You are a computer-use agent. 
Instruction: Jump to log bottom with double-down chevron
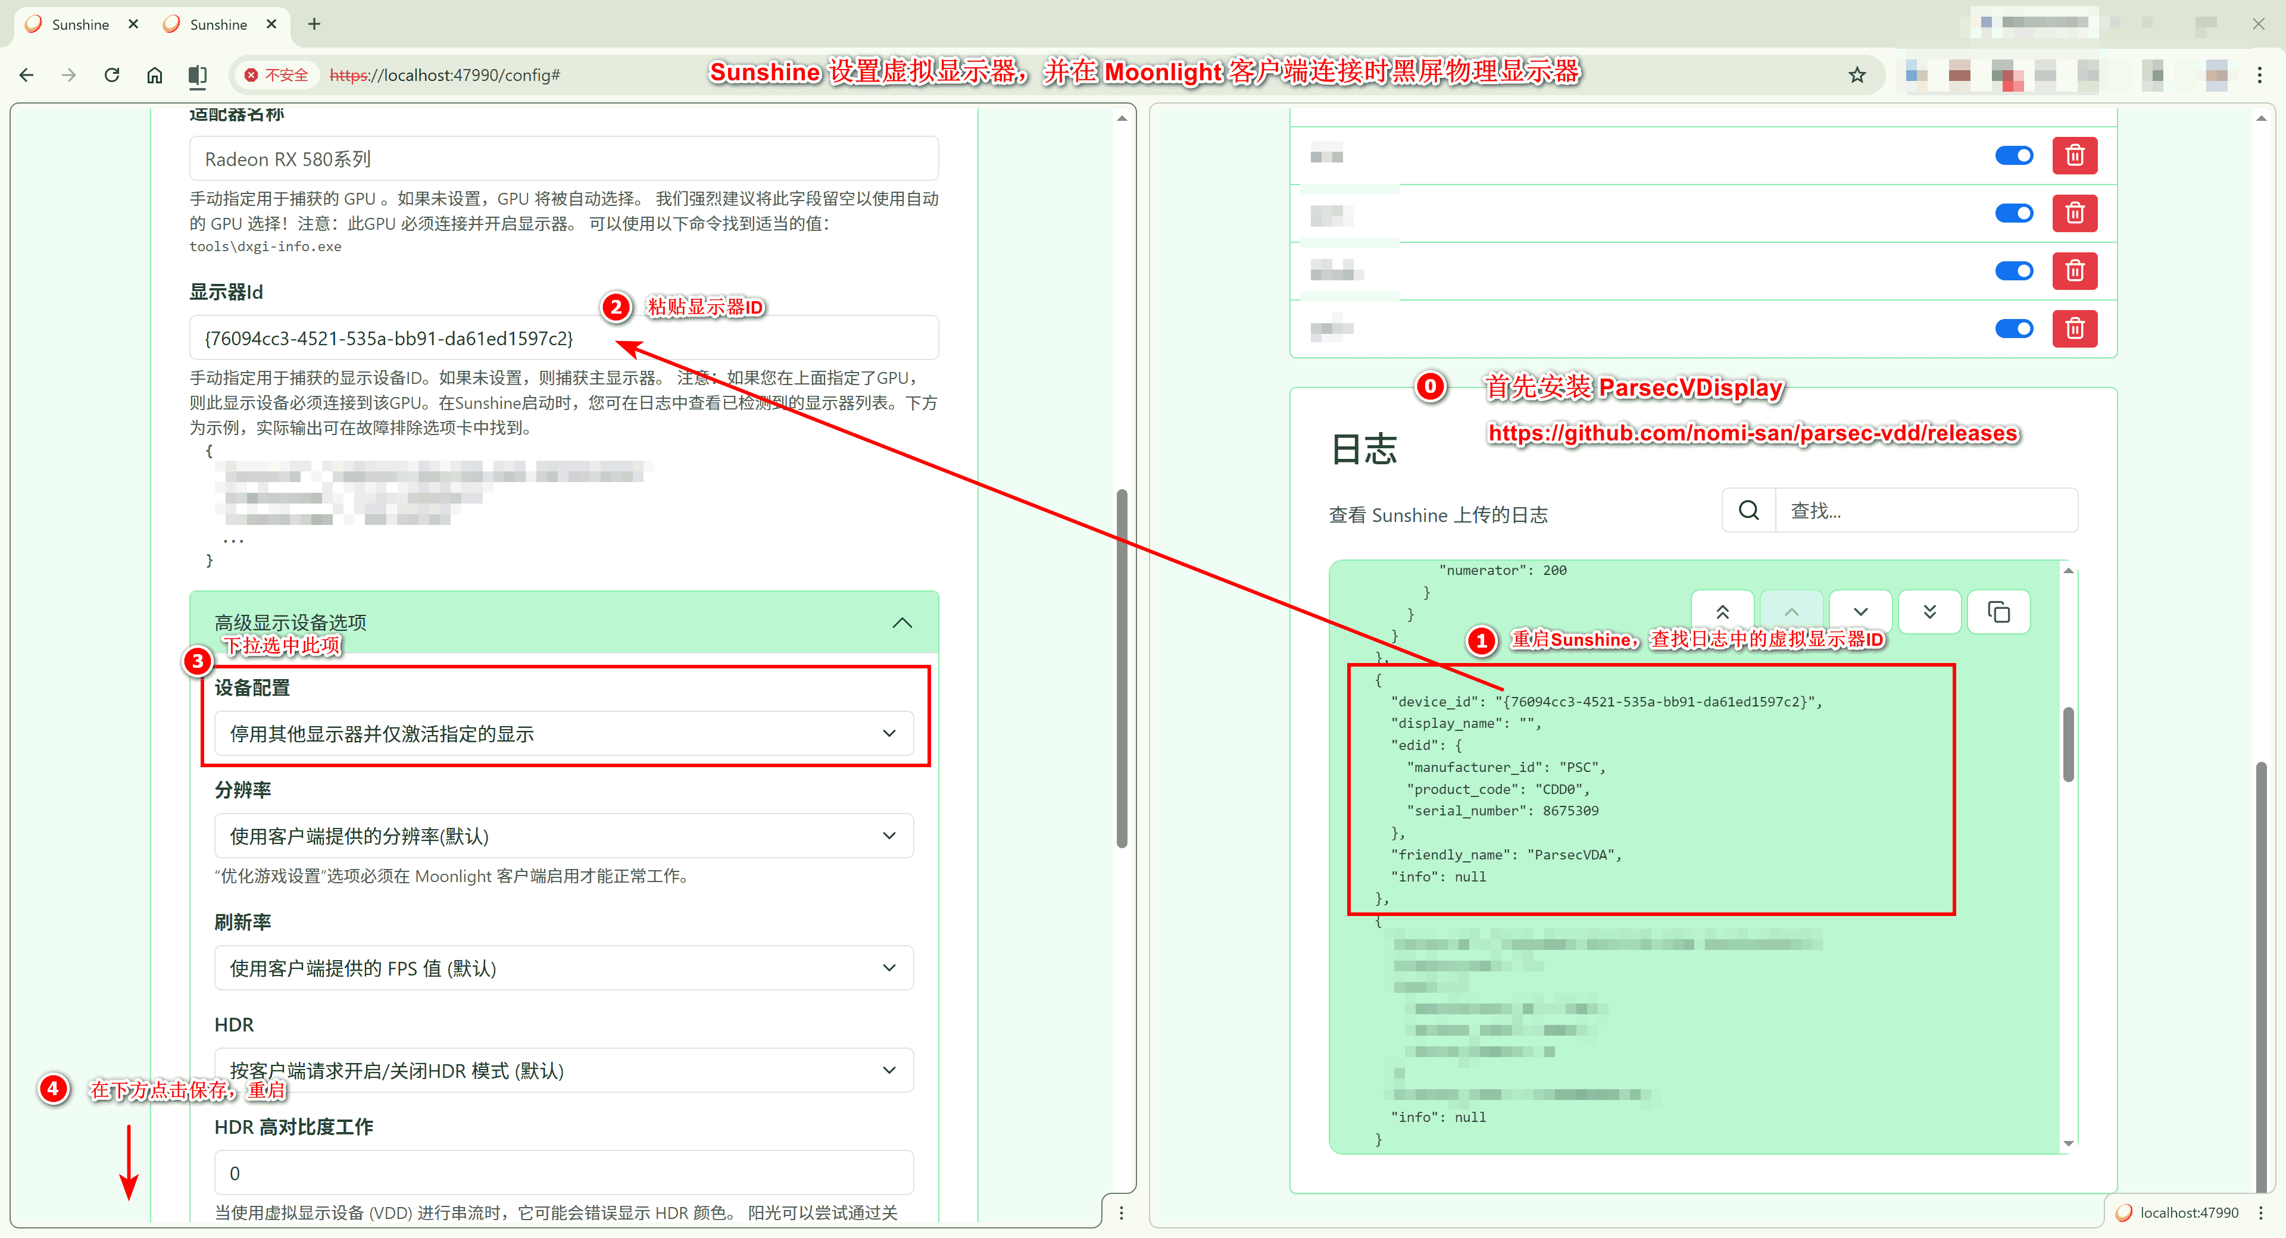tap(1929, 612)
